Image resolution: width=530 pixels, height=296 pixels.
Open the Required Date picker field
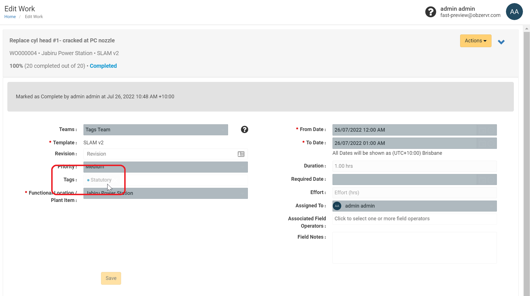coord(415,179)
